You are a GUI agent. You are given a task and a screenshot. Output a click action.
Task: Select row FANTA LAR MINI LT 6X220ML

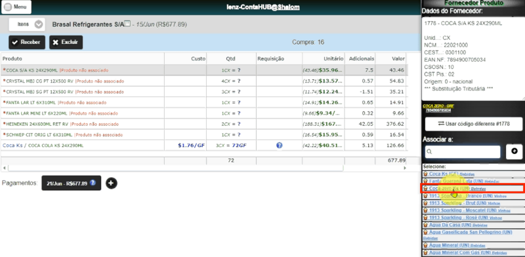click(203, 113)
